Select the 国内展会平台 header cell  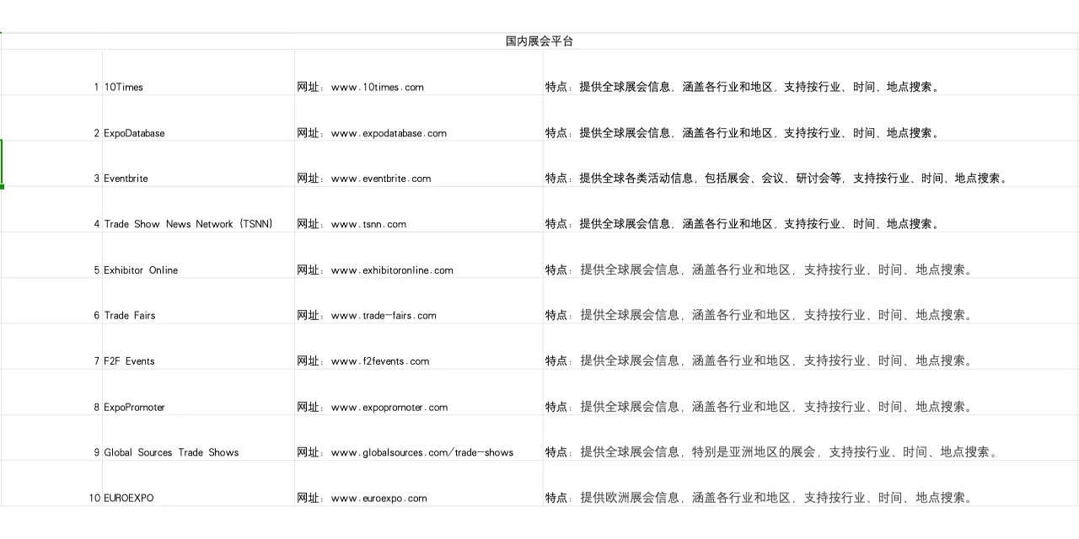coord(539,40)
